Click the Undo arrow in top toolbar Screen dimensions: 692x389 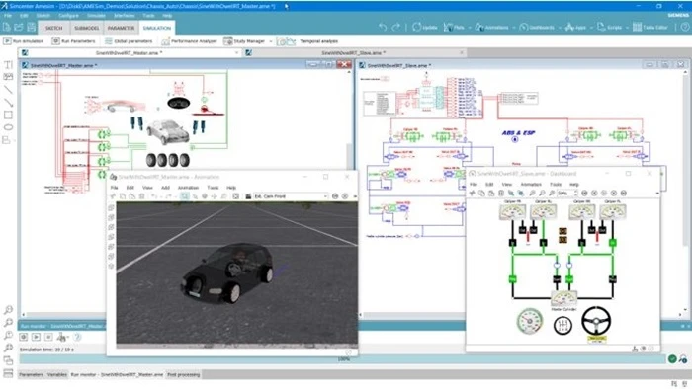pyautogui.click(x=383, y=28)
